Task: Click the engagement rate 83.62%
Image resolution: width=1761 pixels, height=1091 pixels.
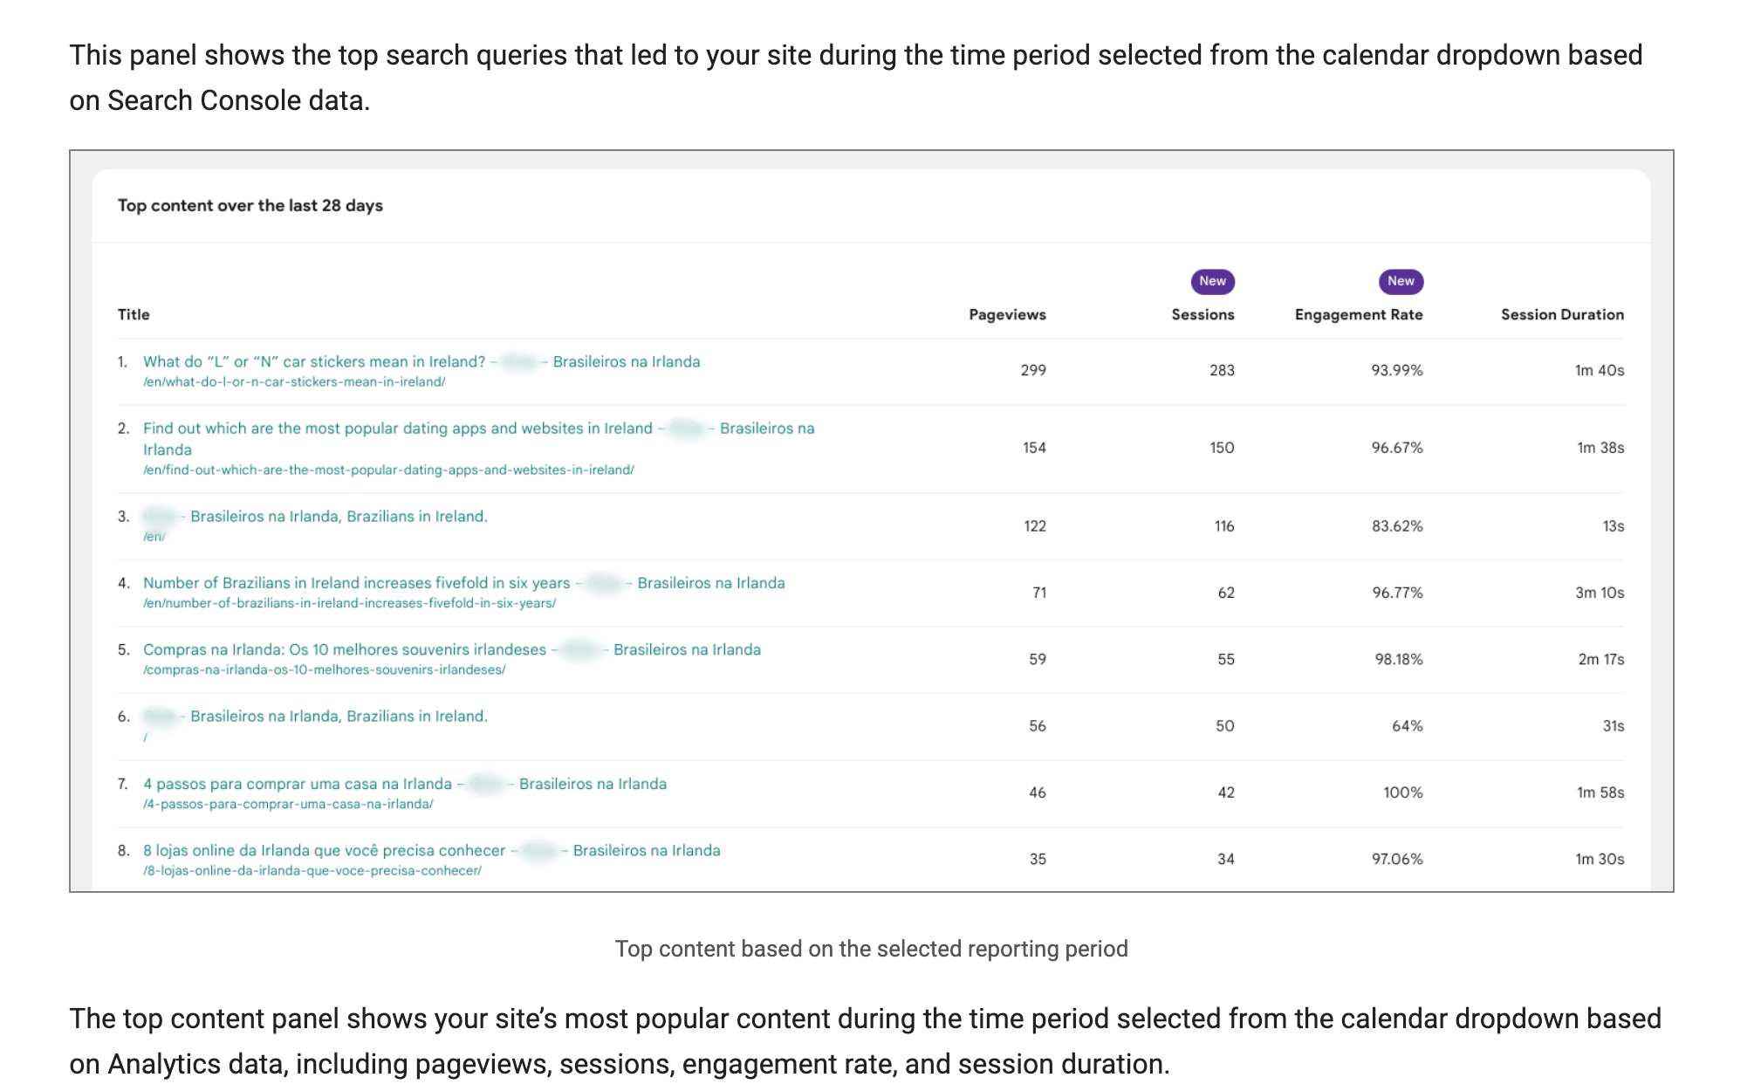Action: [x=1397, y=526]
